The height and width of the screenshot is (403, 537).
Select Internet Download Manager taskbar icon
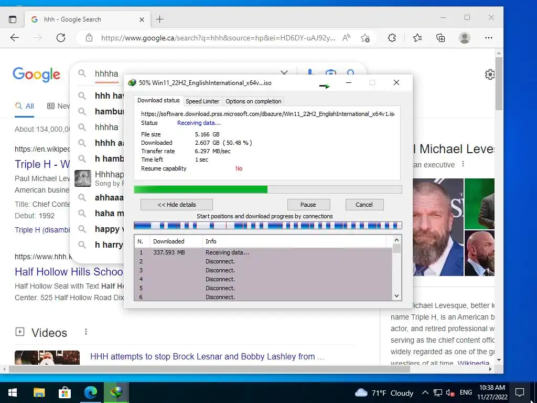tap(116, 393)
